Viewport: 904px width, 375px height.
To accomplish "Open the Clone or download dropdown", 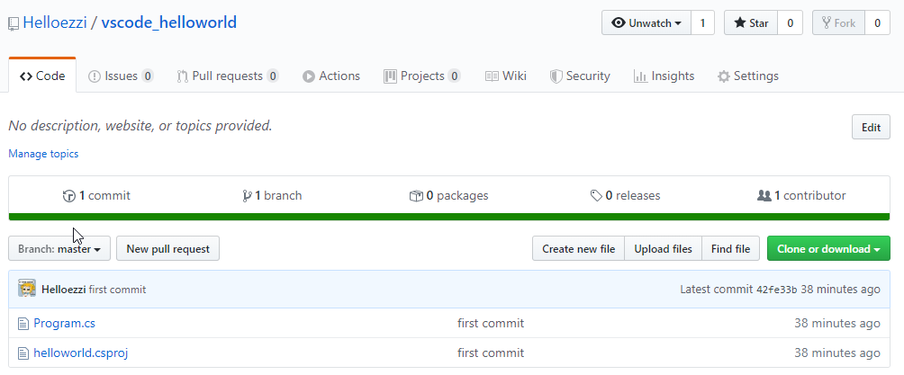I will click(x=828, y=248).
